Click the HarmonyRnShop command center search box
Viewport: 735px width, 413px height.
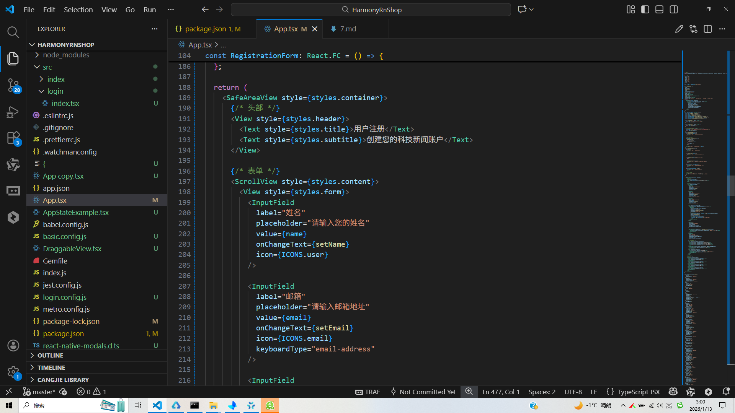click(x=371, y=10)
